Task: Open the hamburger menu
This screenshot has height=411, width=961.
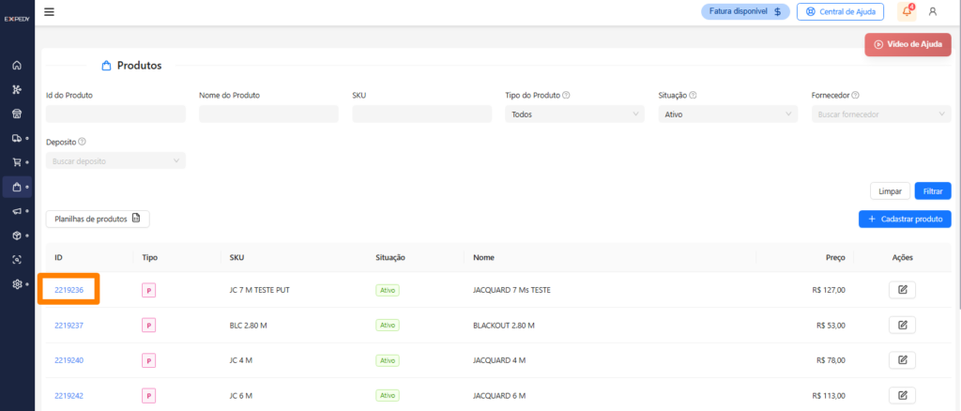Action: tap(49, 11)
